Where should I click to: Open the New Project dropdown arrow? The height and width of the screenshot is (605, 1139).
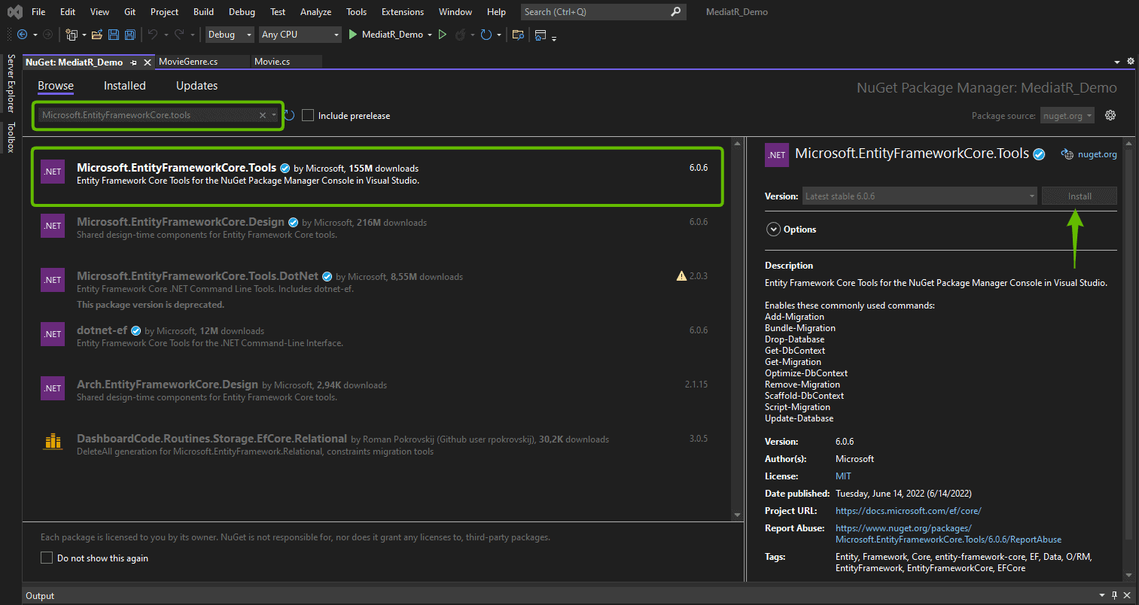point(84,35)
